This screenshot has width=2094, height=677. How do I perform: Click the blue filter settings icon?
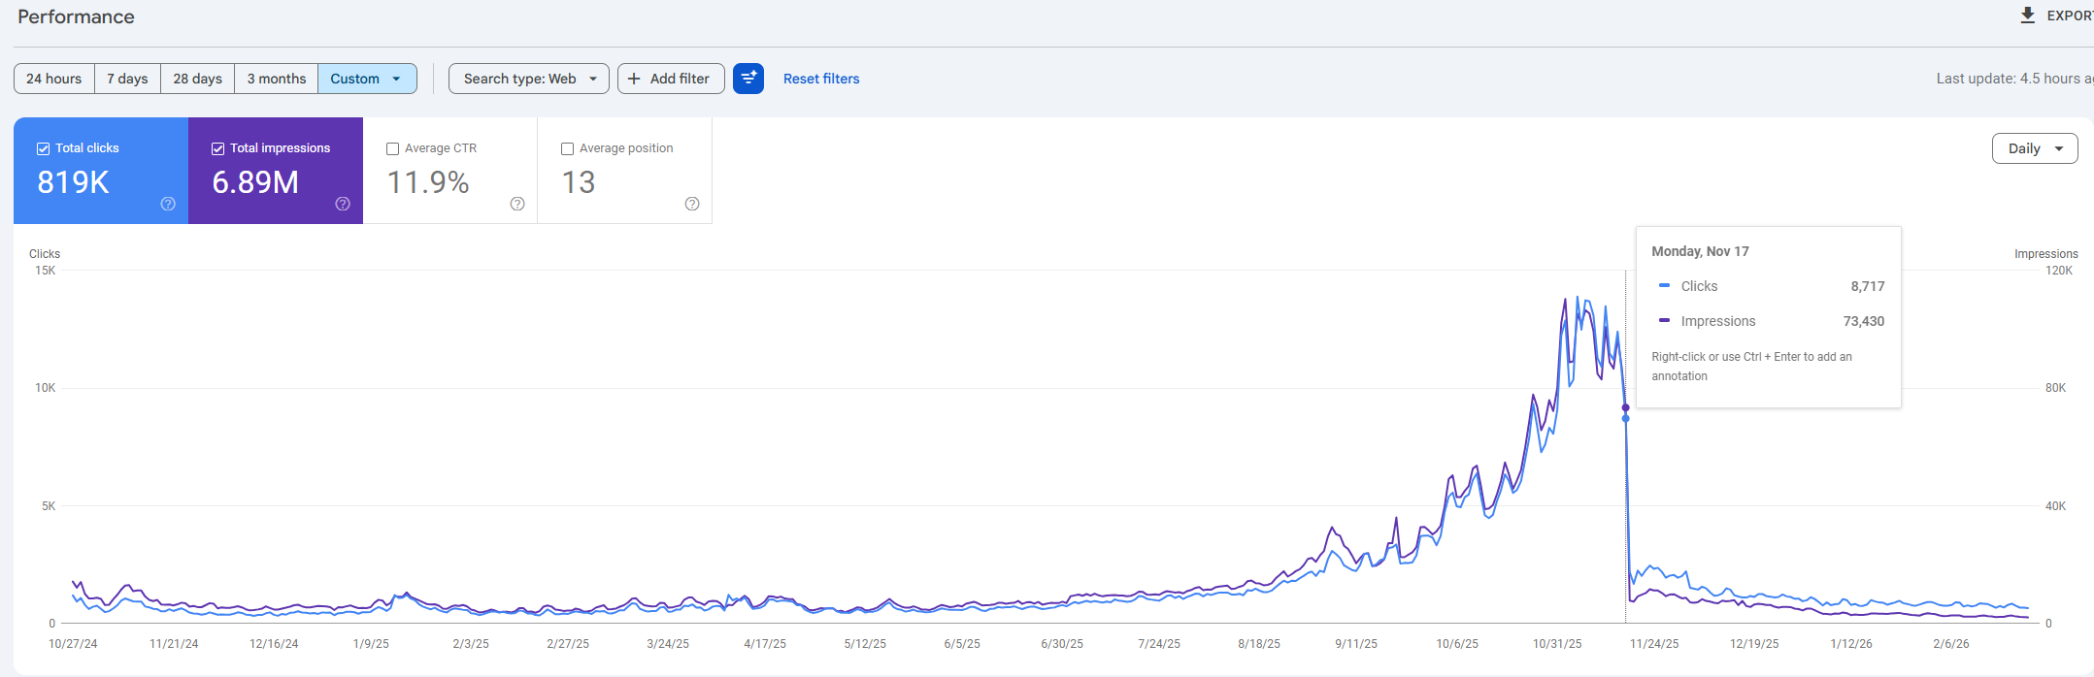tap(748, 79)
